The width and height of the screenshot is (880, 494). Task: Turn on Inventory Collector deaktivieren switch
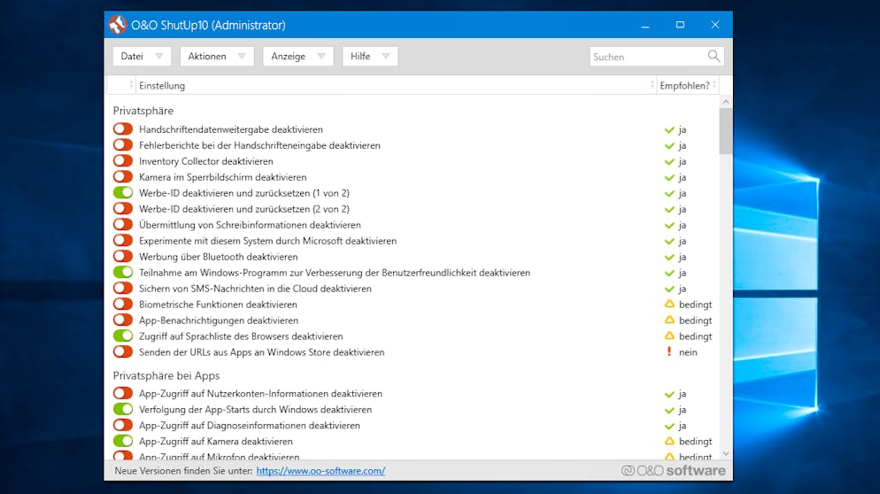123,161
